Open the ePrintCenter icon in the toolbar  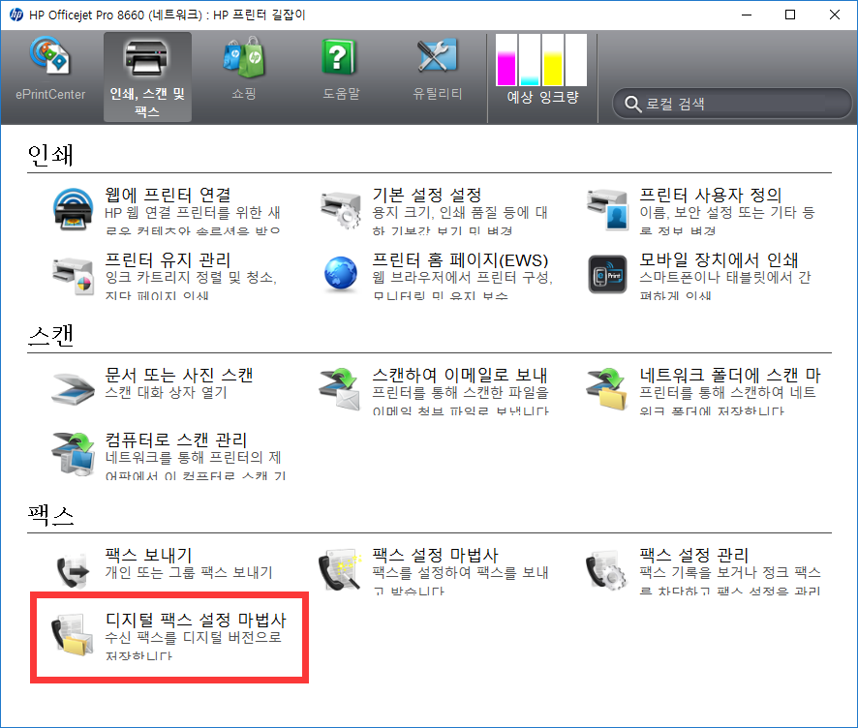point(49,56)
